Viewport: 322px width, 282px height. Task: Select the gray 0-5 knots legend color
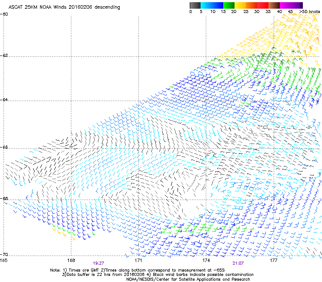(x=195, y=5)
